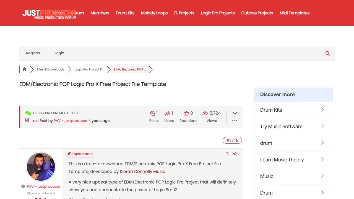The width and height of the screenshot is (354, 199).
Task: Click the offline status dot beside PAV
Action: pos(23,187)
